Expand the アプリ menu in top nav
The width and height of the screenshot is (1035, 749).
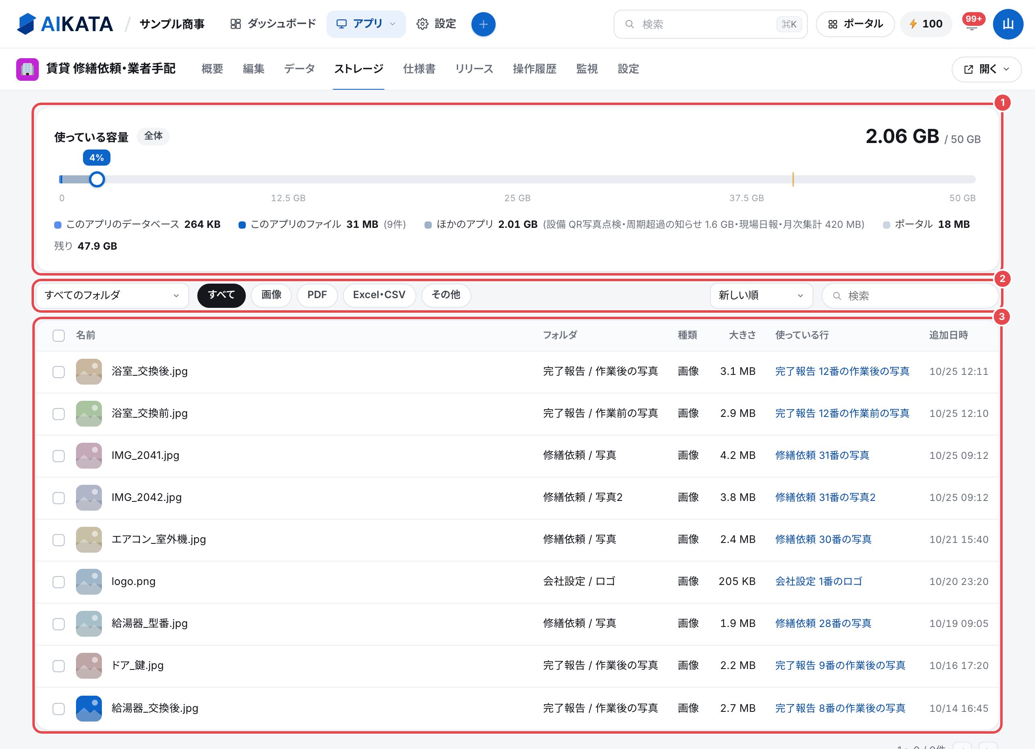tap(366, 24)
